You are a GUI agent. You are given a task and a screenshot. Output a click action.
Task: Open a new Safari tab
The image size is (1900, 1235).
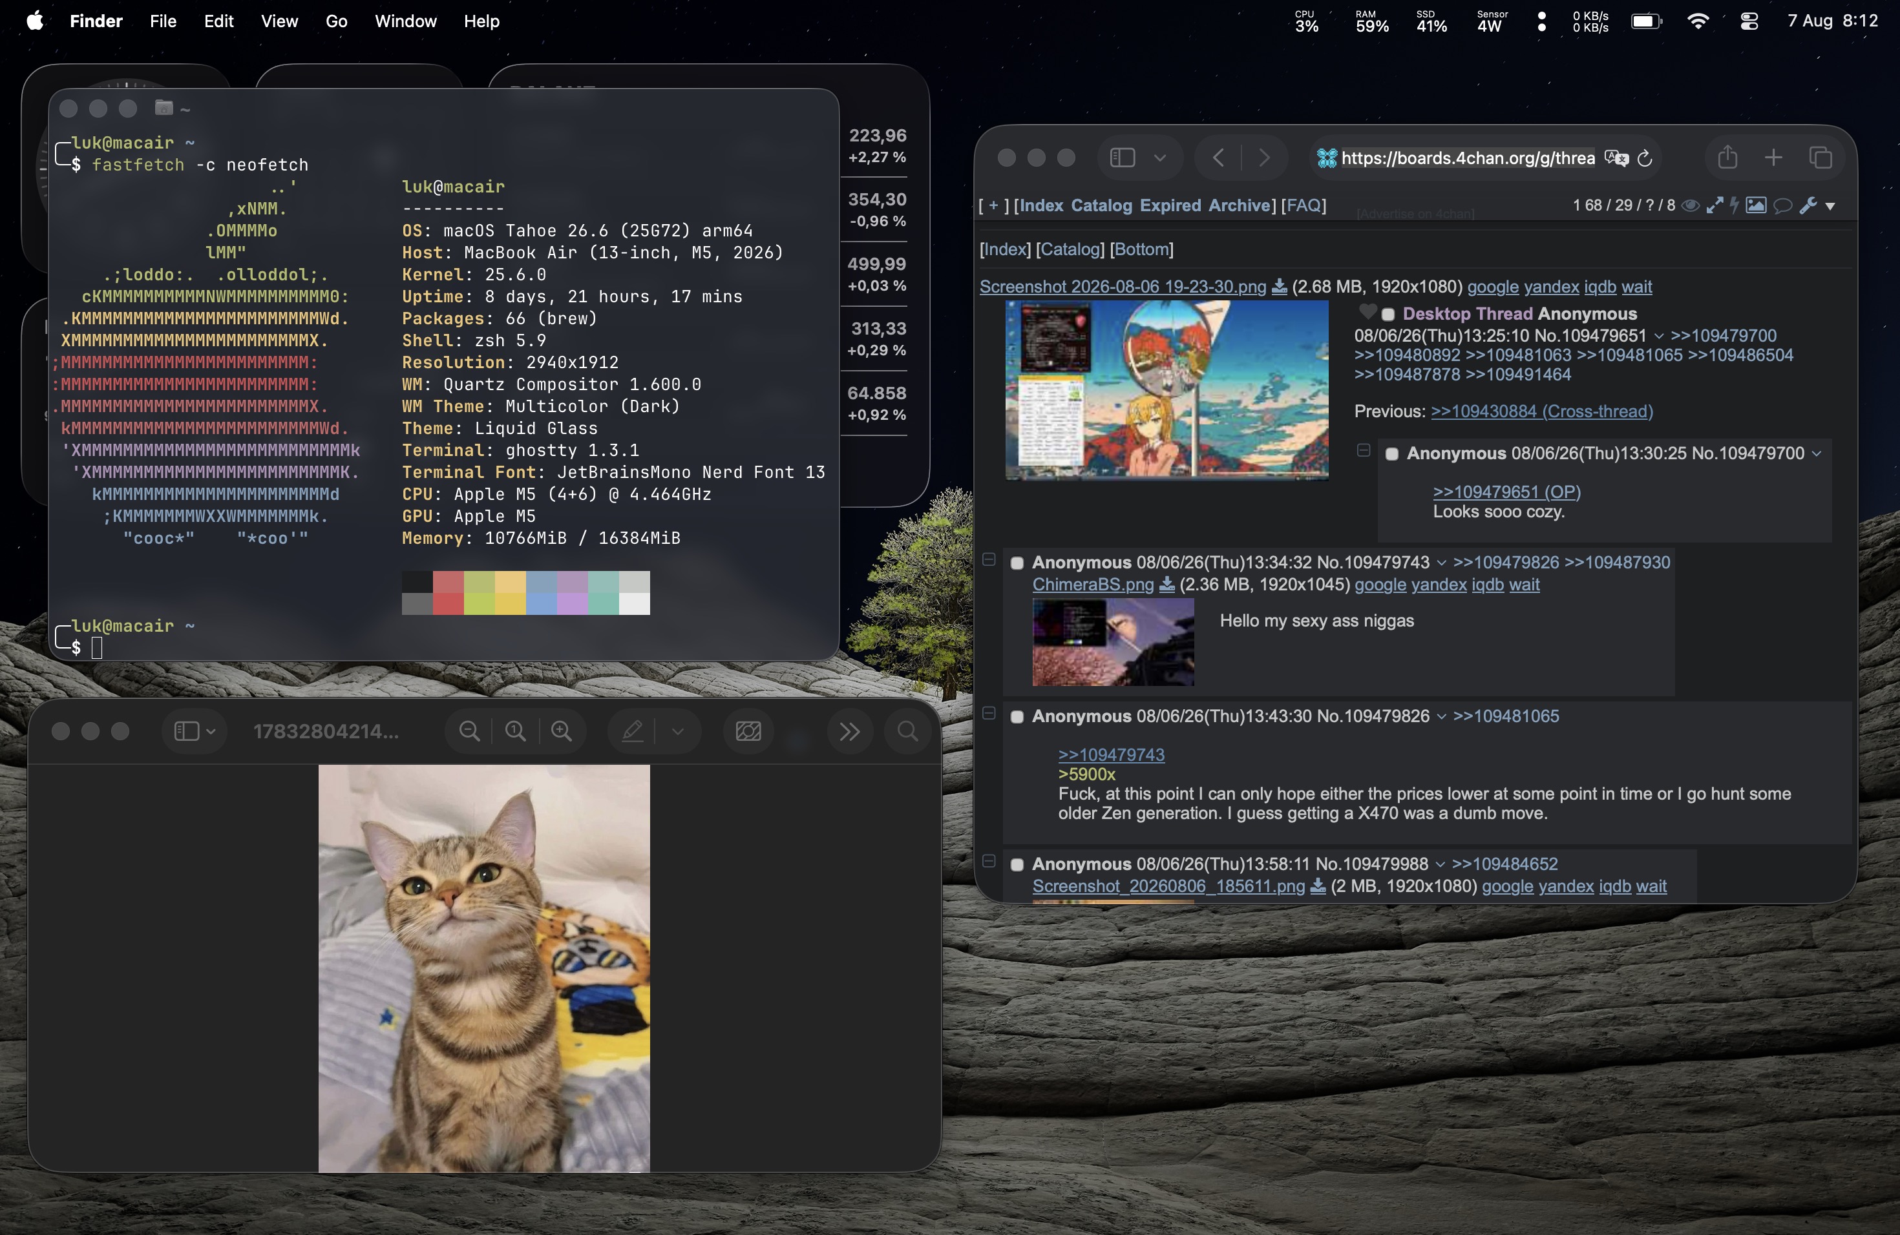point(1773,158)
